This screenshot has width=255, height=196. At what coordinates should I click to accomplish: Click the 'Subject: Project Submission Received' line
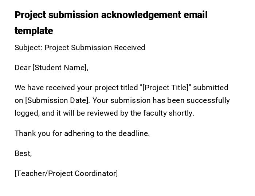pyautogui.click(x=80, y=48)
